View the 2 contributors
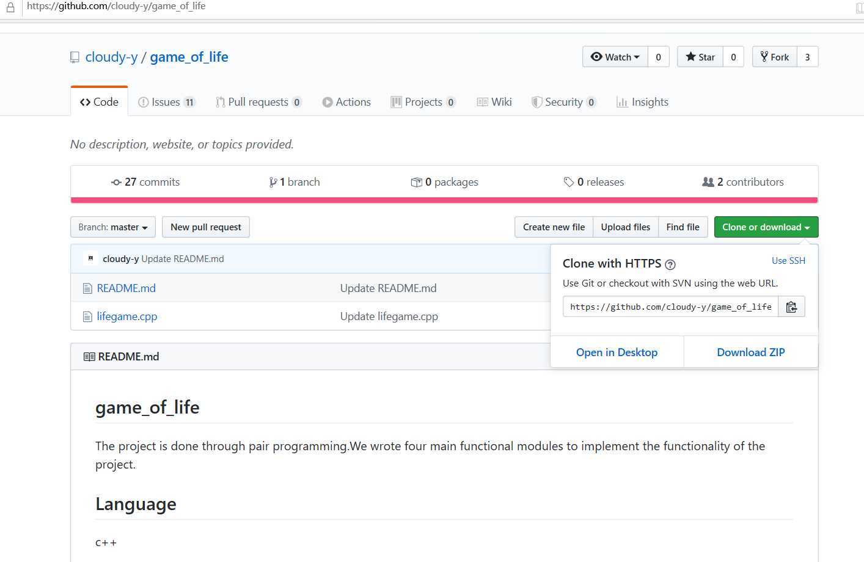The height and width of the screenshot is (562, 864). click(743, 182)
